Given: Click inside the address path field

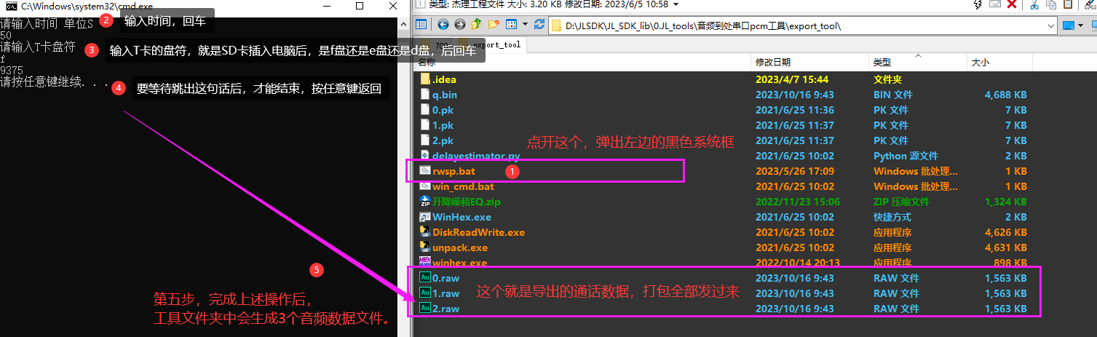Looking at the screenshot, I should pos(801,25).
